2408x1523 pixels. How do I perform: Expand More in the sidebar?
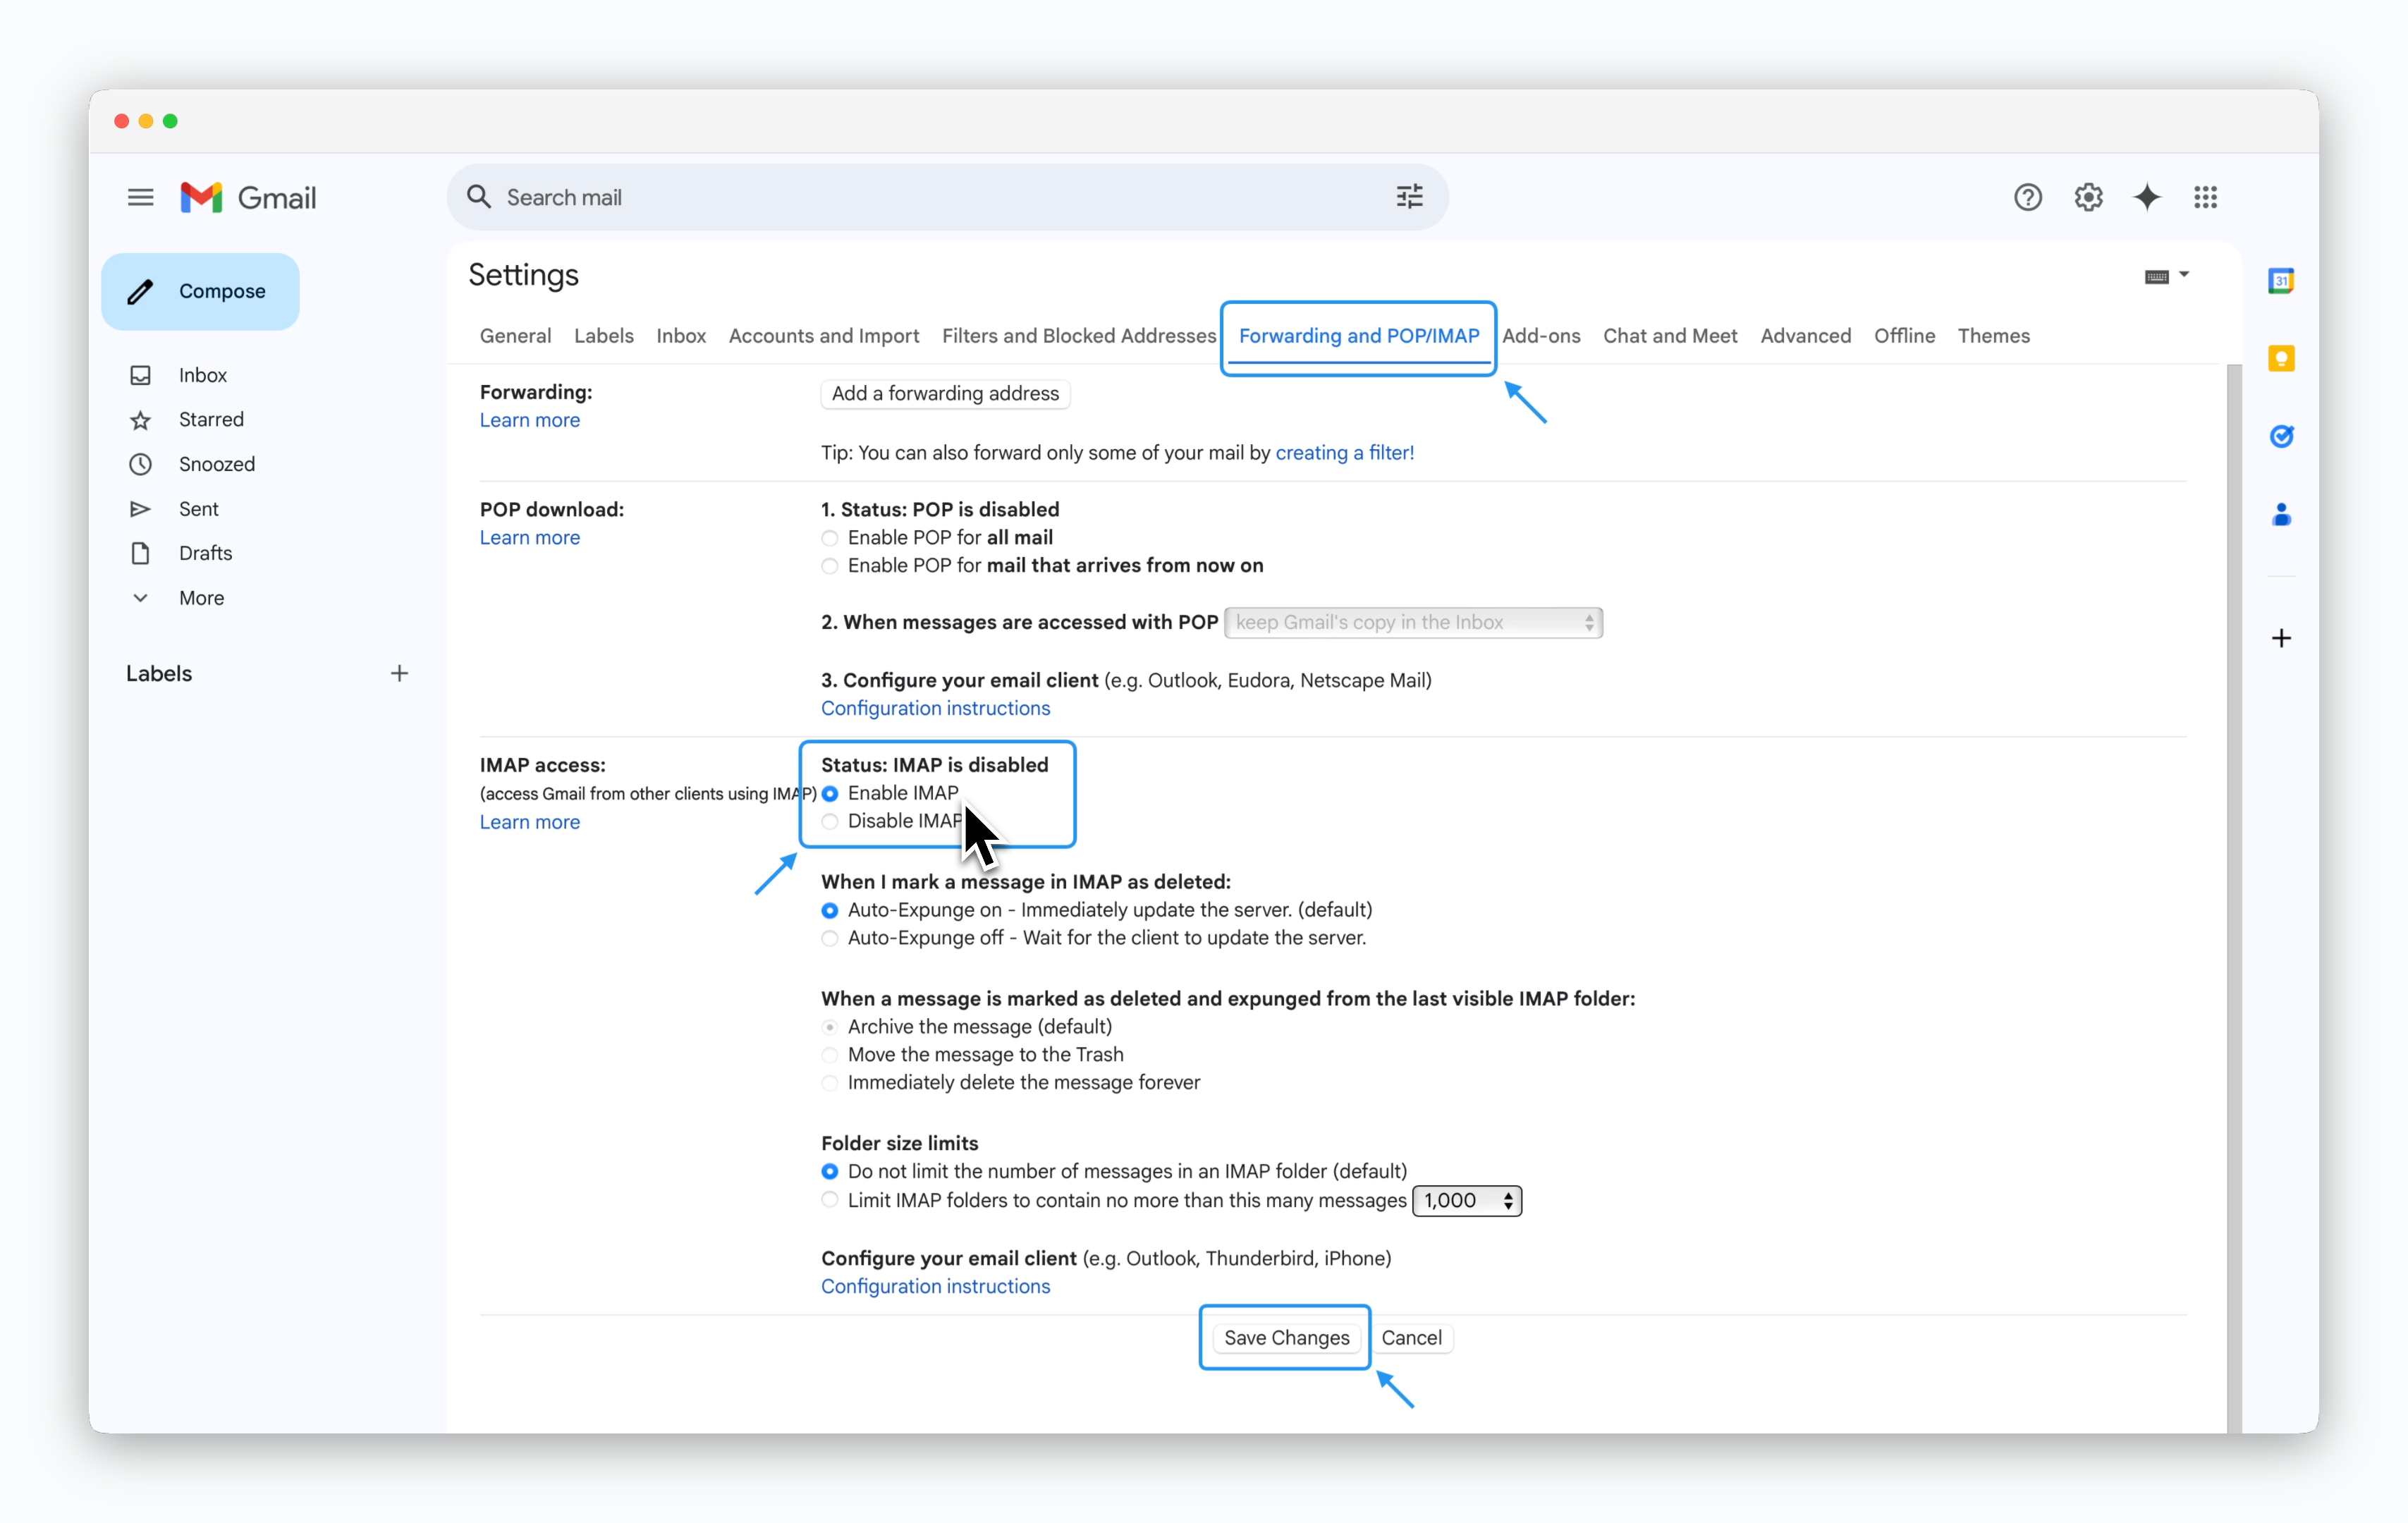[201, 598]
